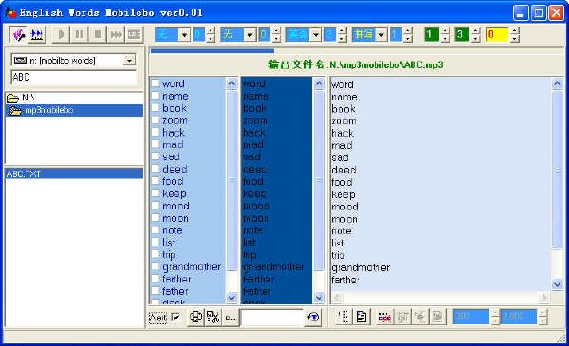
Task: Click the small 'o...' button
Action: (230, 318)
